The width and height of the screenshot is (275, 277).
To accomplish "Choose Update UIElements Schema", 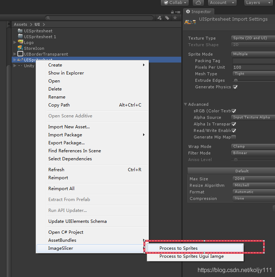I will tap(92, 221).
